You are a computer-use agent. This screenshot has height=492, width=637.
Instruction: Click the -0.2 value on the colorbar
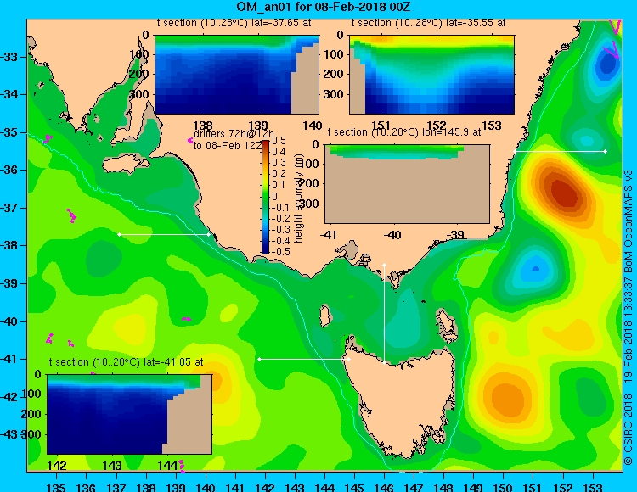(x=279, y=219)
